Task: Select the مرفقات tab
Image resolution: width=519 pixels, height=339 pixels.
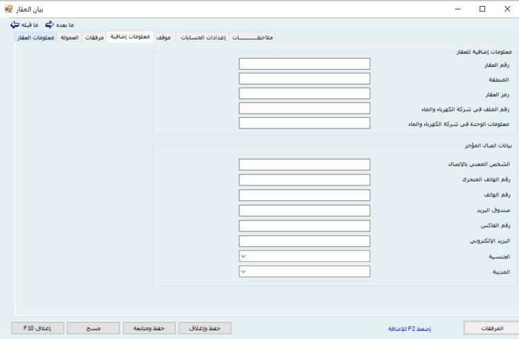Action: (x=94, y=38)
